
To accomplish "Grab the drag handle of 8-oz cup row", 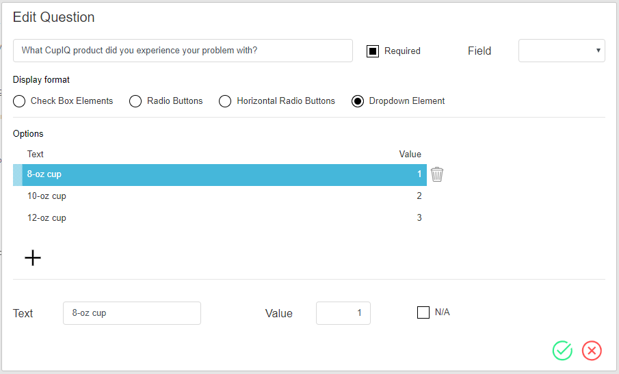I will pyautogui.click(x=18, y=175).
